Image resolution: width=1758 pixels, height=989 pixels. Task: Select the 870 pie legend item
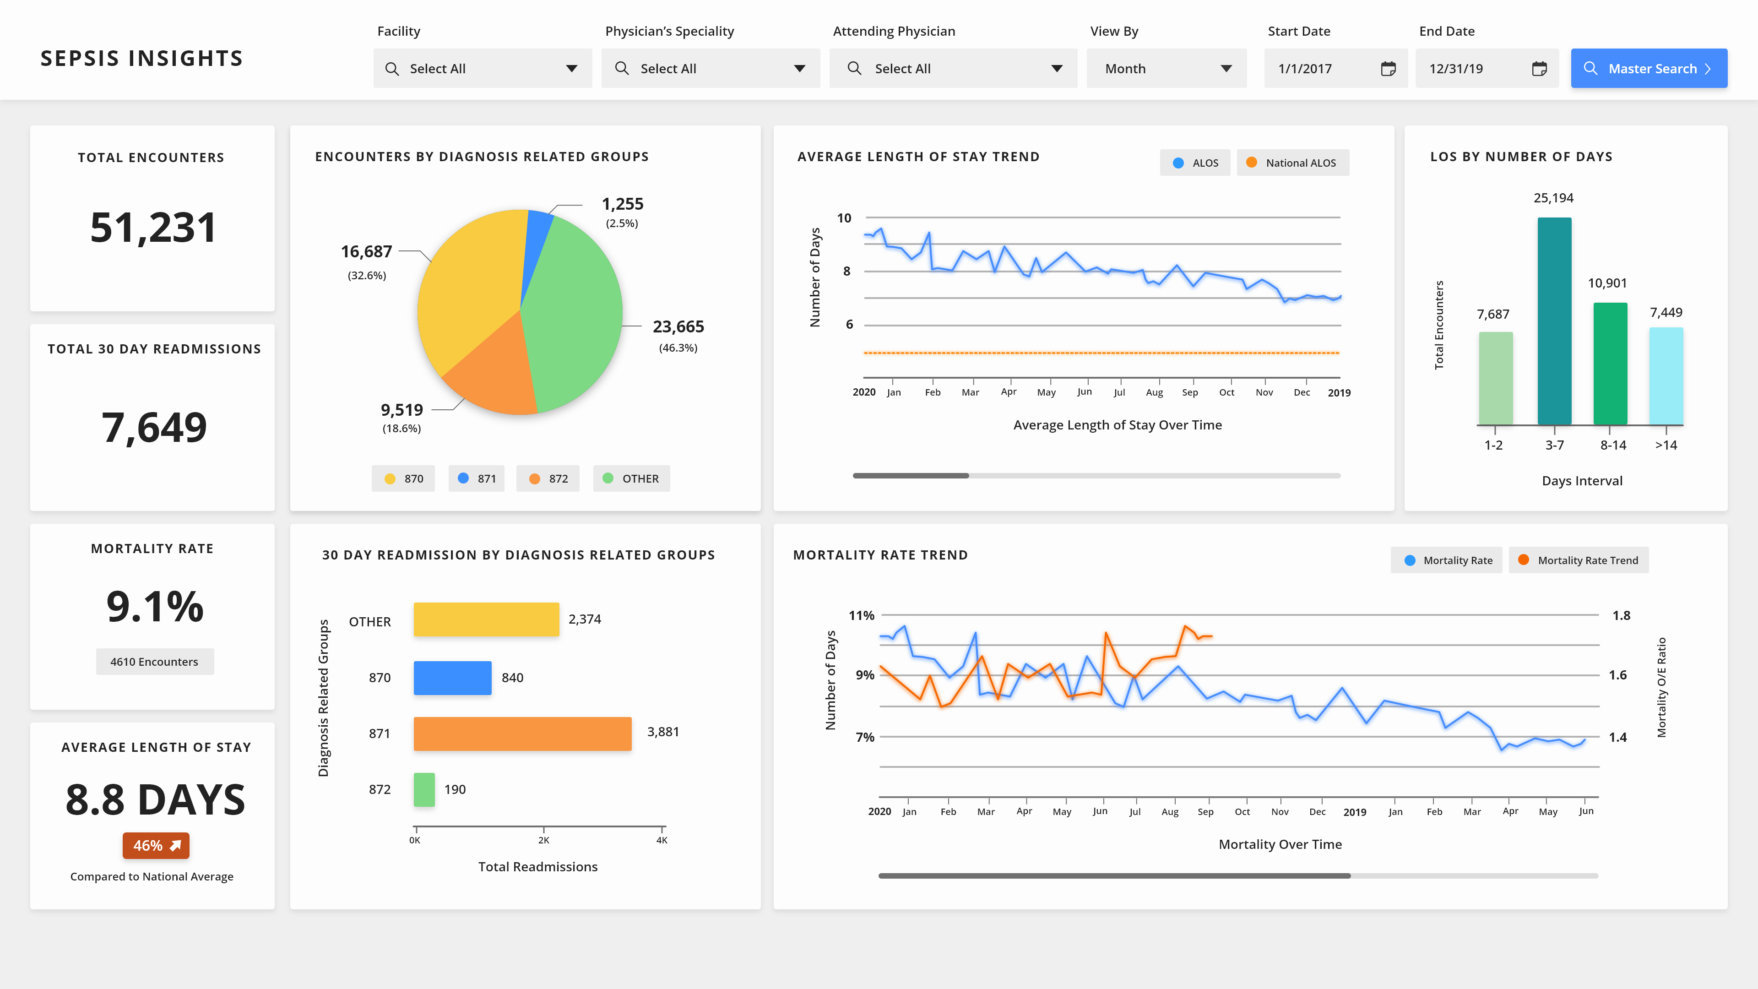(x=403, y=479)
